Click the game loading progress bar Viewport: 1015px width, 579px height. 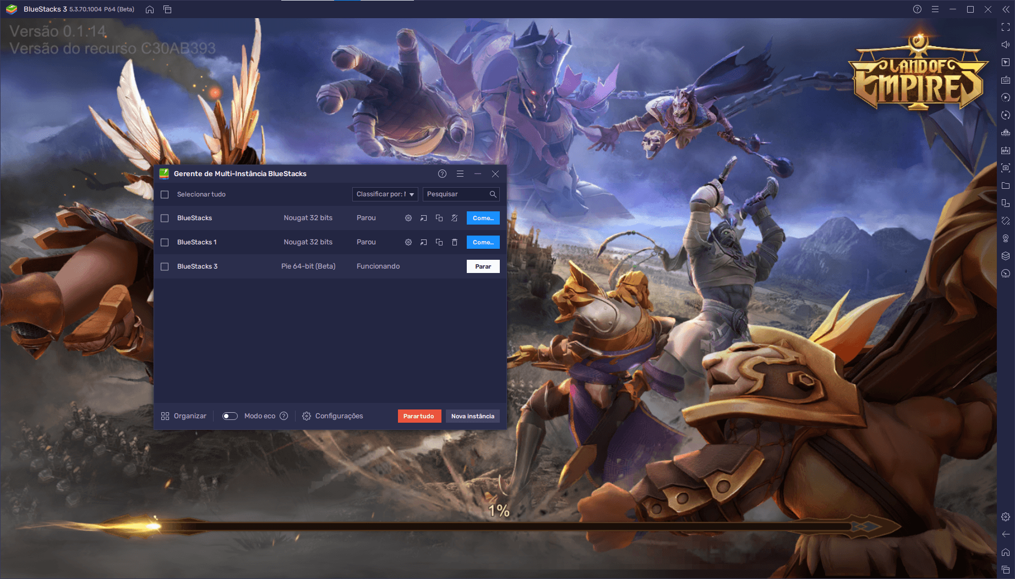coord(460,527)
